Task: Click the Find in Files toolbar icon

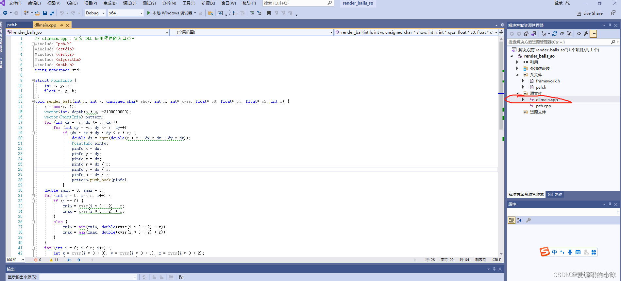Action: (210, 13)
